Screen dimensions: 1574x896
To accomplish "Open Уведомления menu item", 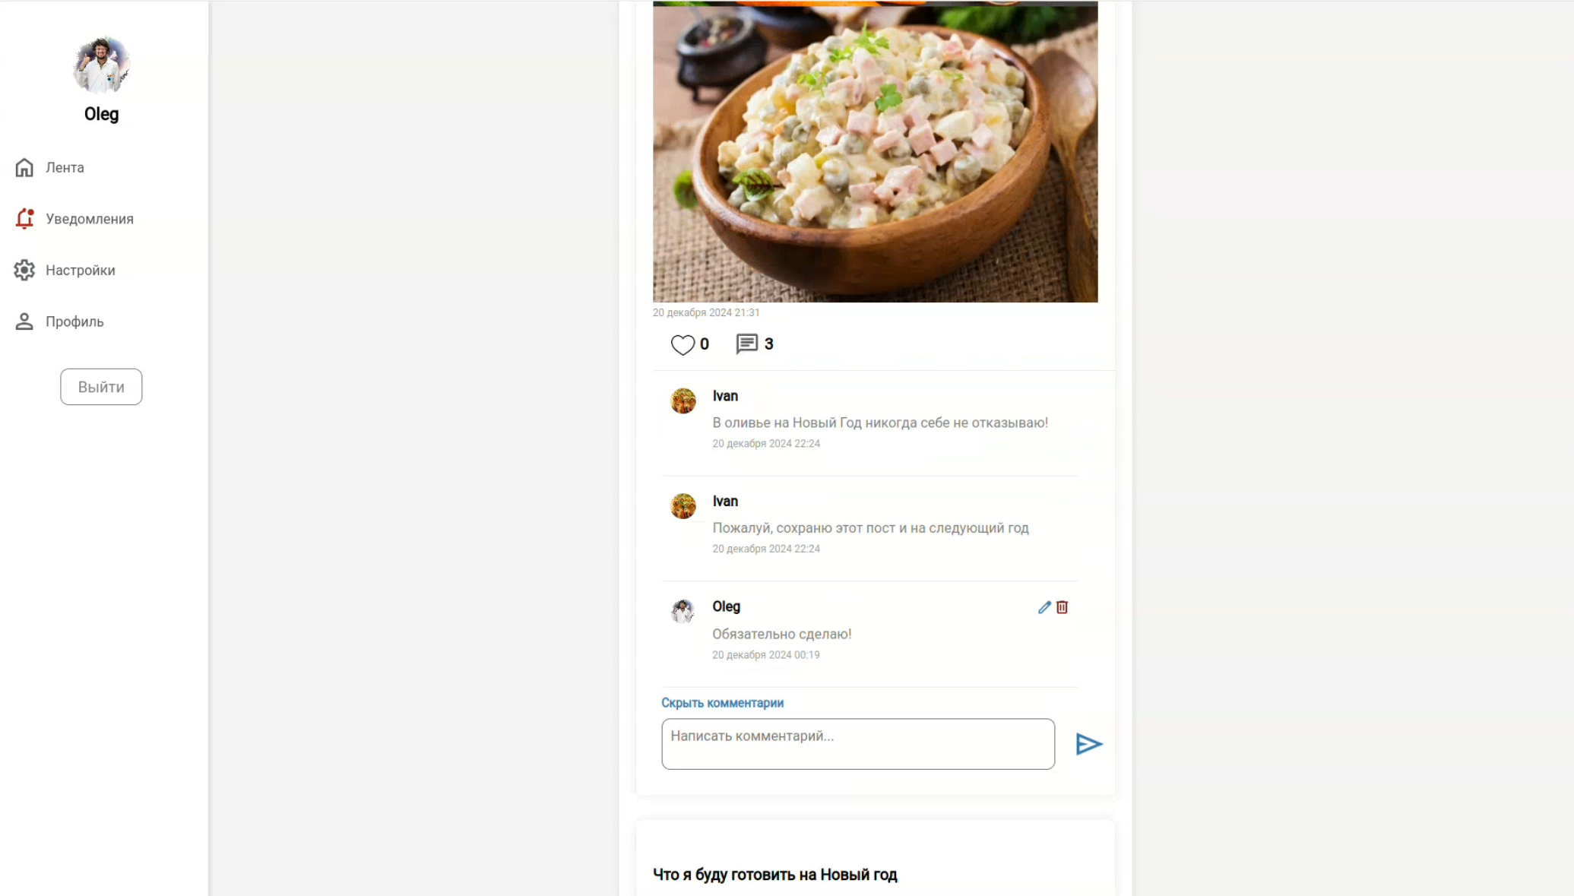I will click(90, 219).
